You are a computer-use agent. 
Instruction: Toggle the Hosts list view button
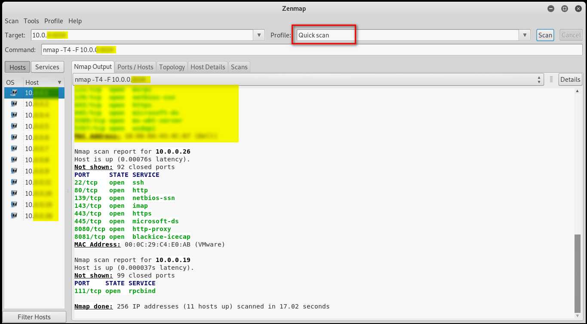[x=18, y=67]
